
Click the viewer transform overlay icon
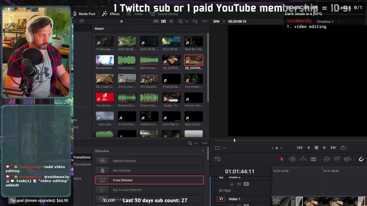pyautogui.click(x=217, y=148)
